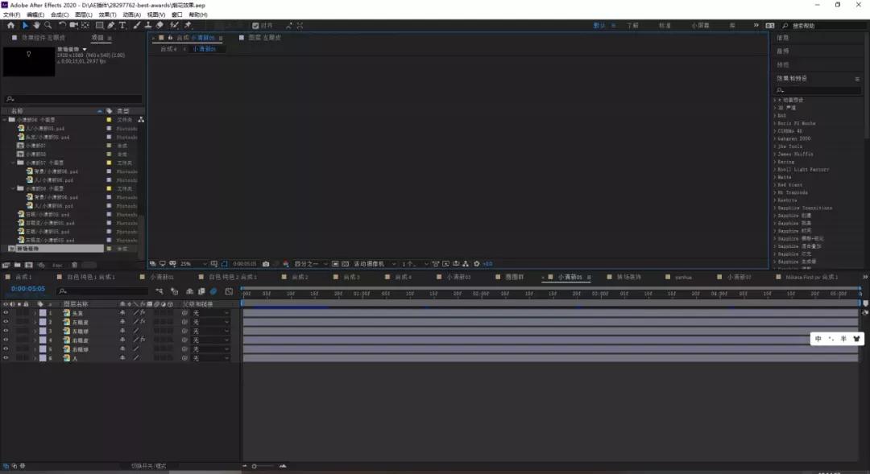Pick the Brush tool
This screenshot has width=870, height=474.
click(x=137, y=26)
